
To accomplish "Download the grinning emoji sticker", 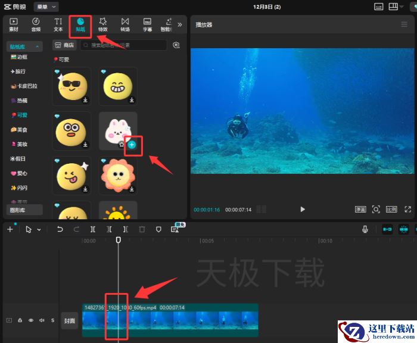I will (x=132, y=100).
